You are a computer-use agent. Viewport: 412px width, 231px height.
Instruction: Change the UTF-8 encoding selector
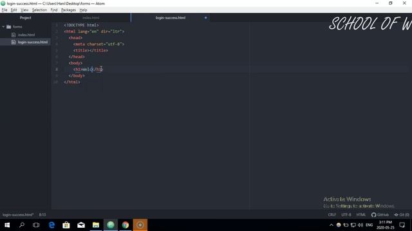click(x=346, y=215)
